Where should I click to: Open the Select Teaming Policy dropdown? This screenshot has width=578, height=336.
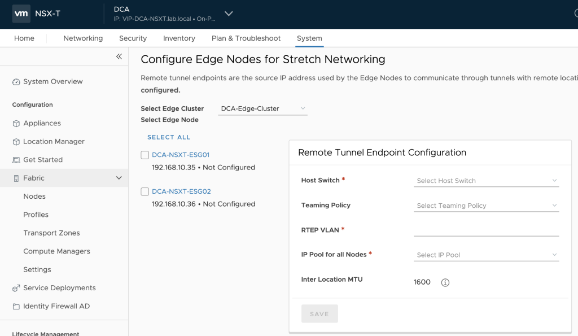point(486,206)
